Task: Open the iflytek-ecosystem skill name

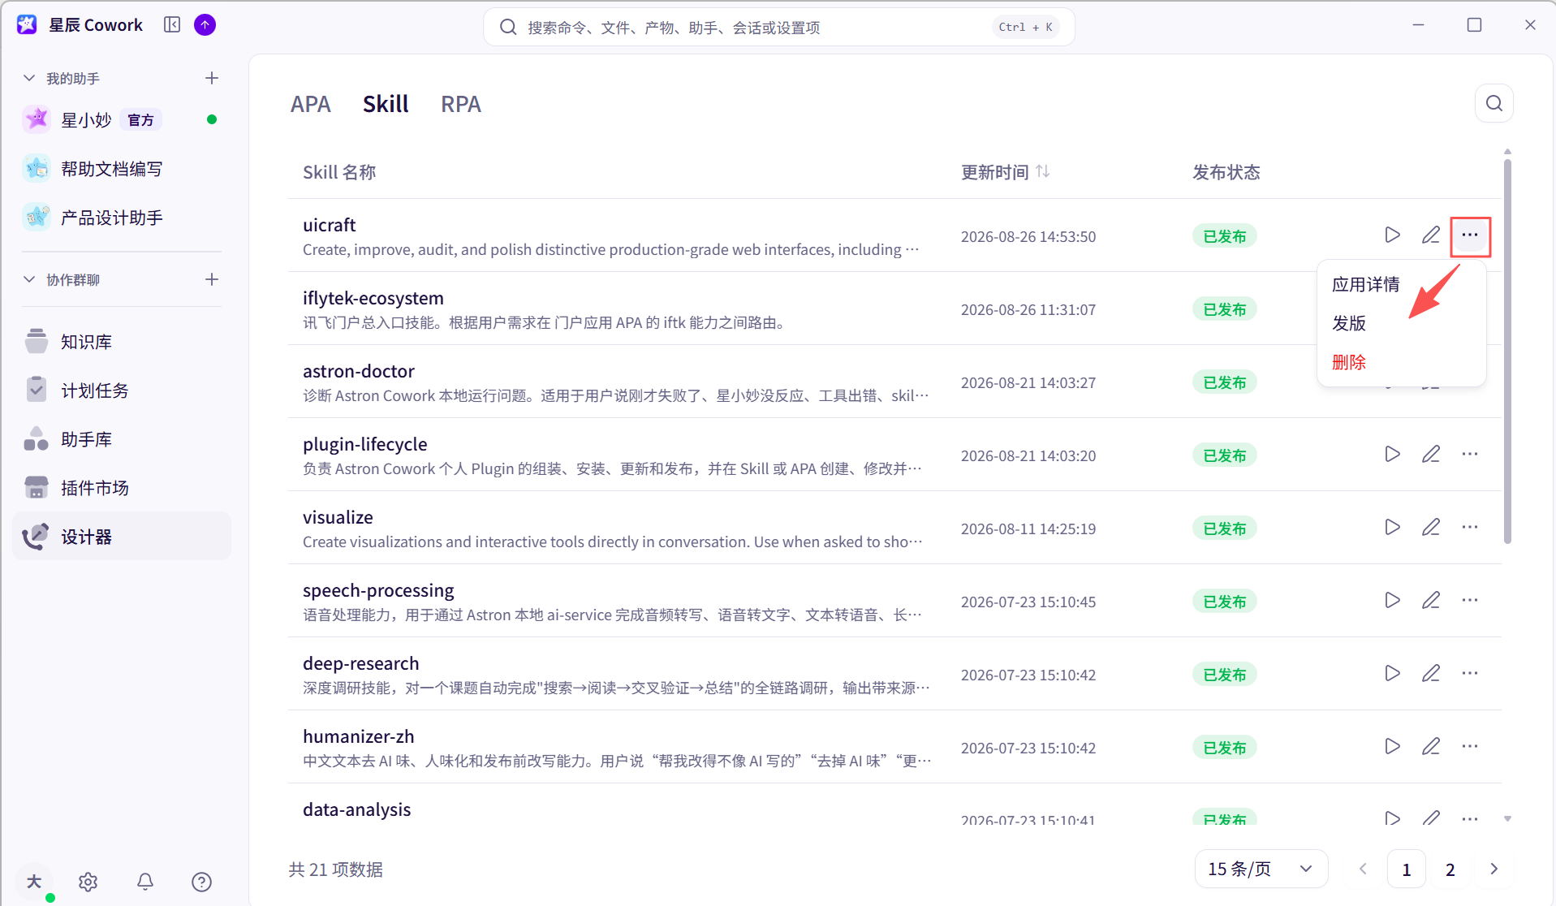Action: click(x=373, y=298)
